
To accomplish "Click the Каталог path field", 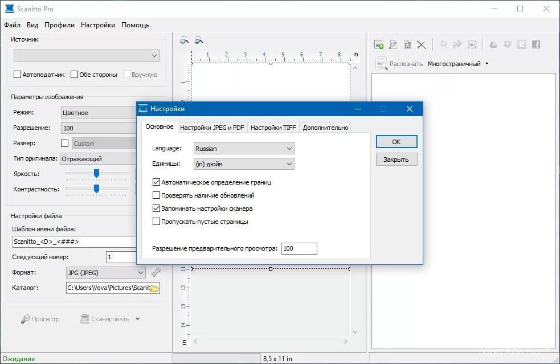I will (108, 288).
